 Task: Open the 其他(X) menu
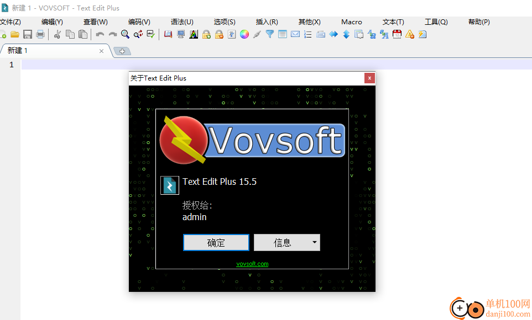(310, 22)
